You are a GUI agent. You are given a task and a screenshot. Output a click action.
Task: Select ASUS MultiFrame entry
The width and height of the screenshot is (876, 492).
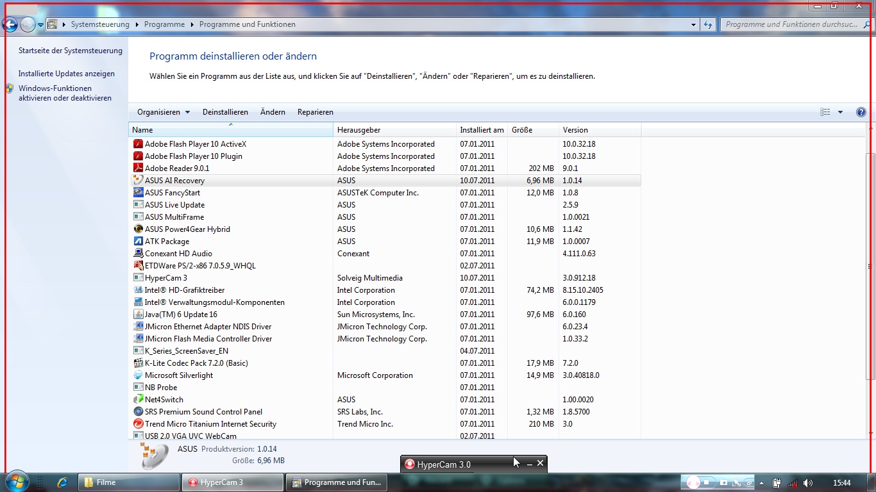click(x=385, y=217)
